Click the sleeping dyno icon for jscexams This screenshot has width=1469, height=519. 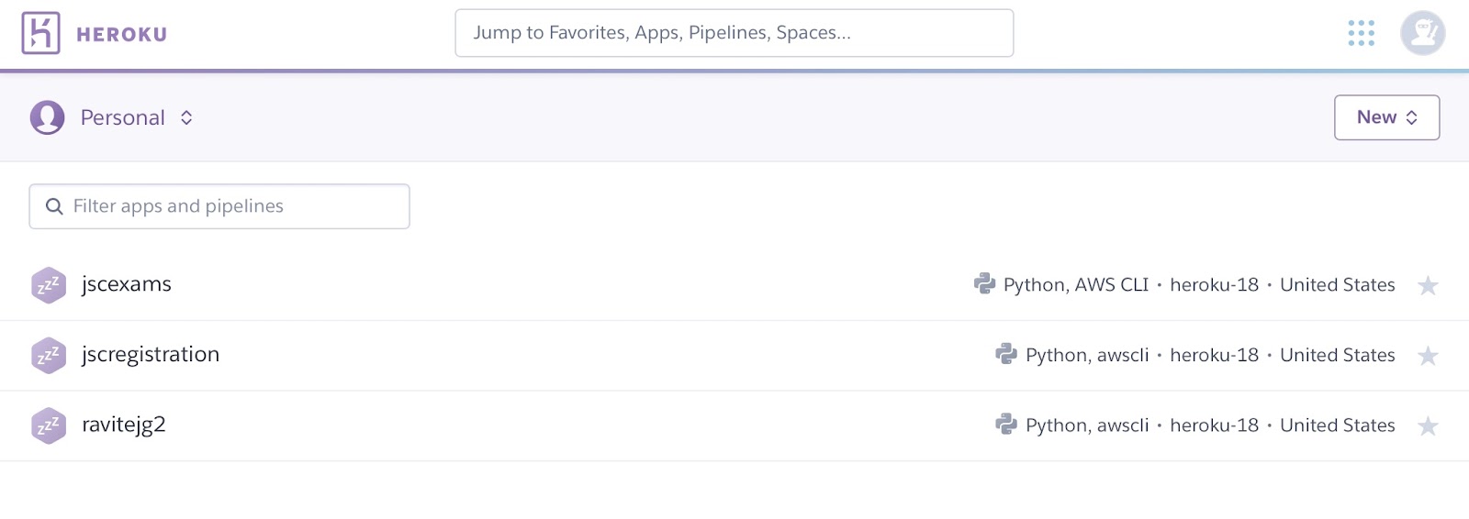click(x=48, y=285)
